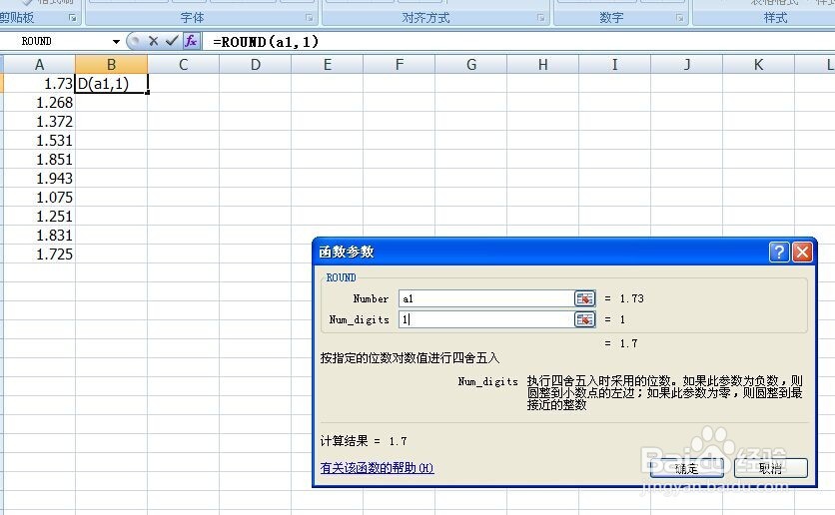Screen dimensions: 835x515
Task: Open the alignment group dialog launcher
Action: click(540, 18)
